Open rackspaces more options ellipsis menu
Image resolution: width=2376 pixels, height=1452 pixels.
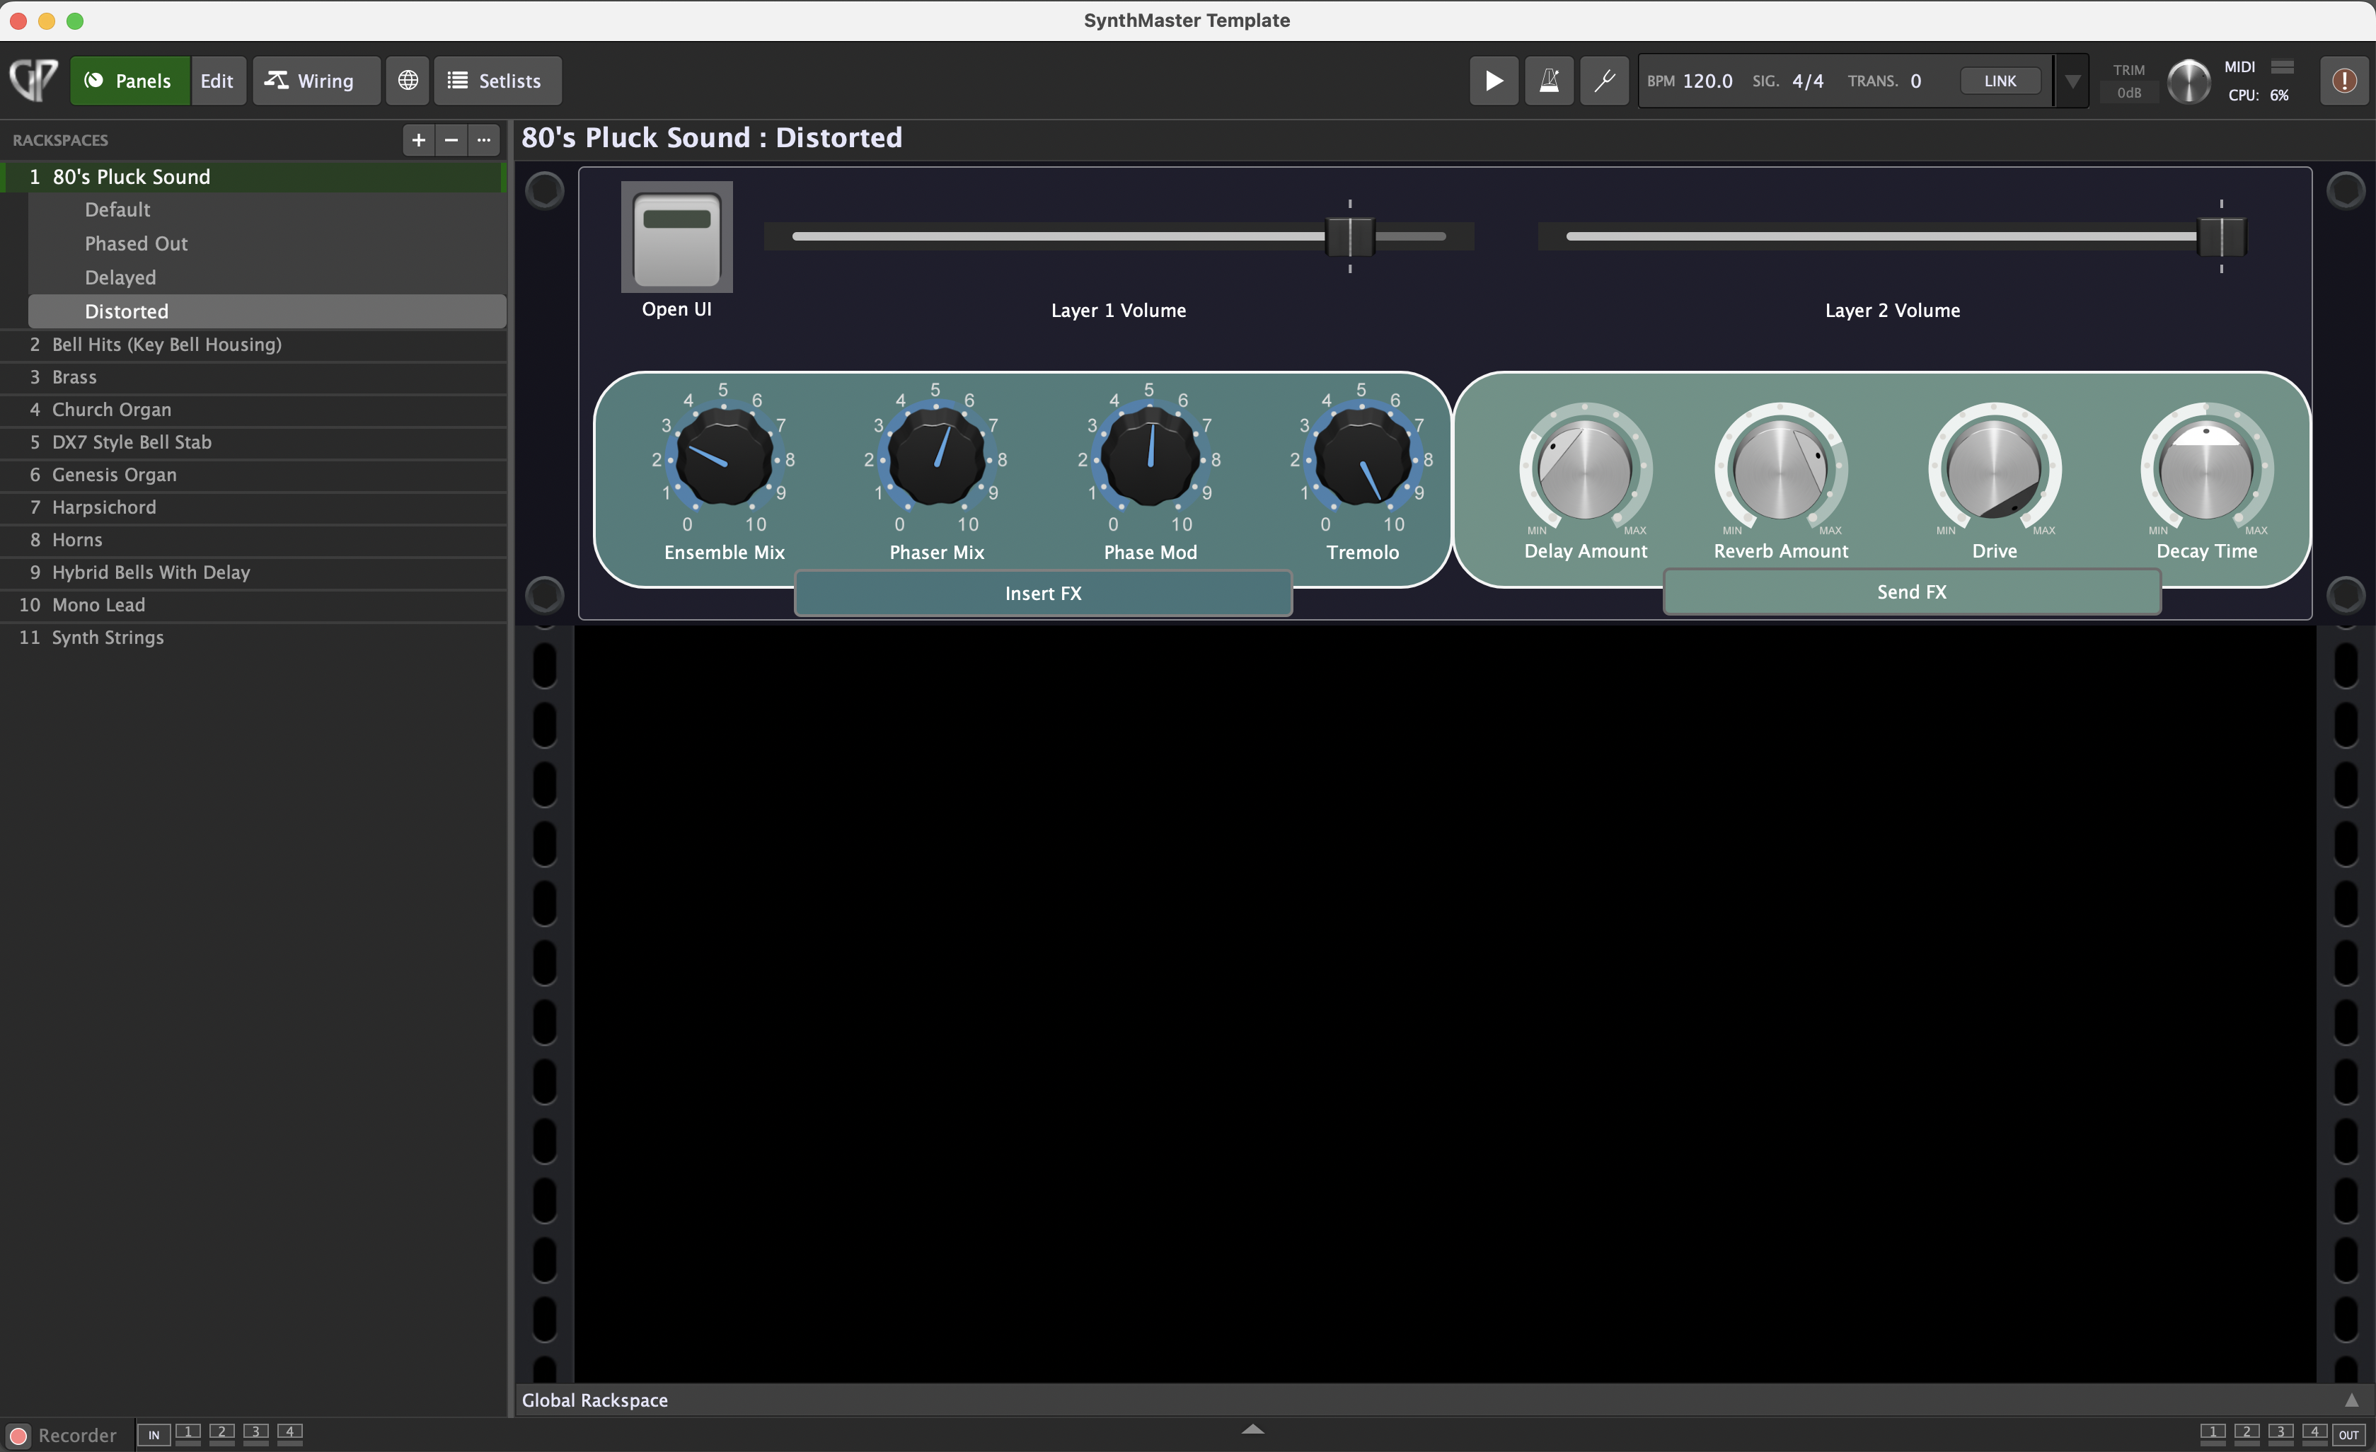point(484,140)
